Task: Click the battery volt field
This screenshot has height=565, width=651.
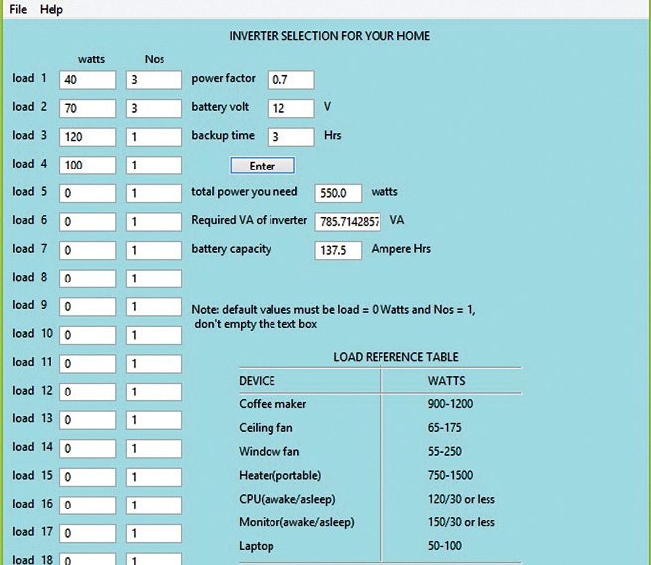Action: (x=290, y=107)
